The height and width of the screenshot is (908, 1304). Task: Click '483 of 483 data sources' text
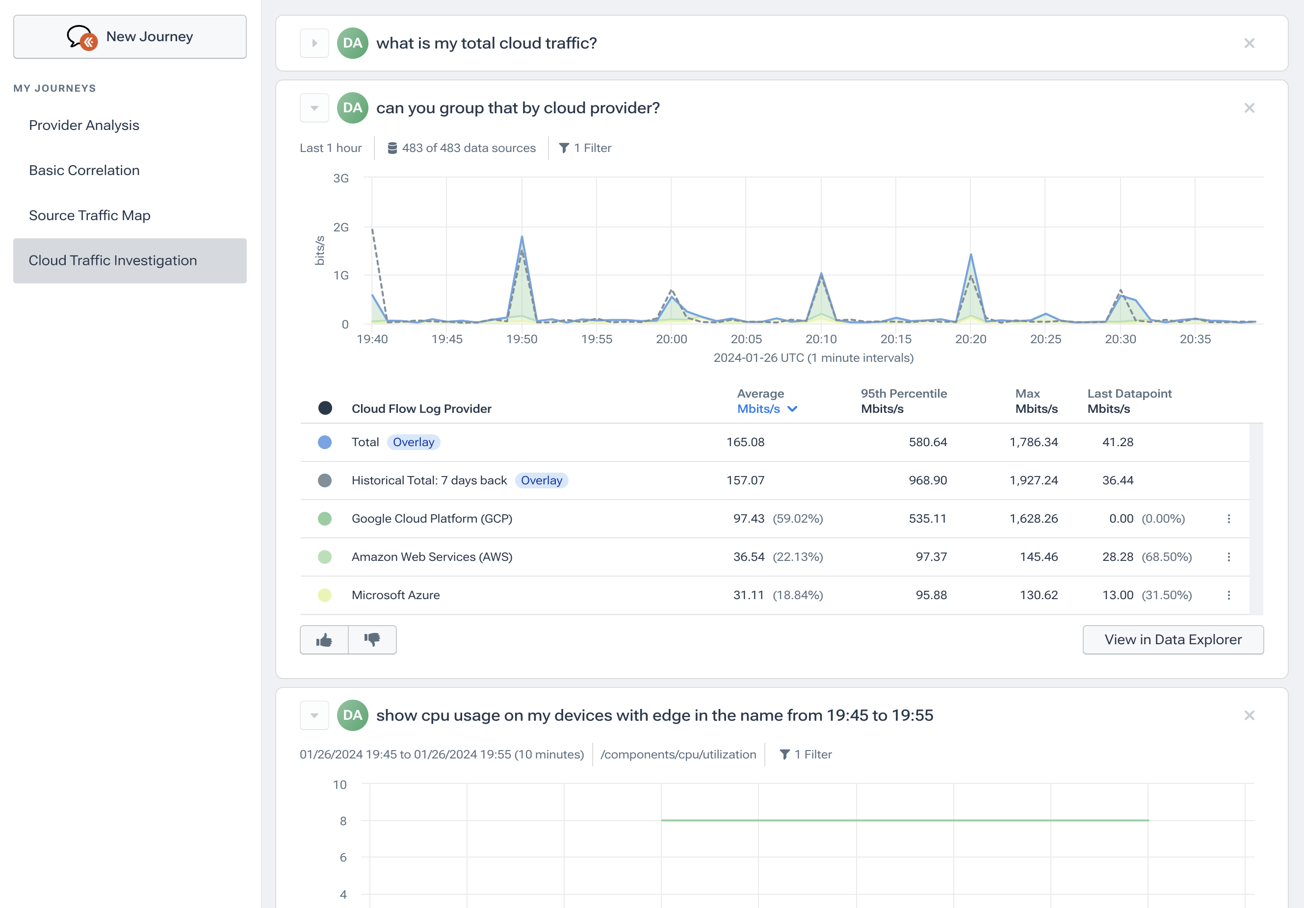tap(469, 148)
